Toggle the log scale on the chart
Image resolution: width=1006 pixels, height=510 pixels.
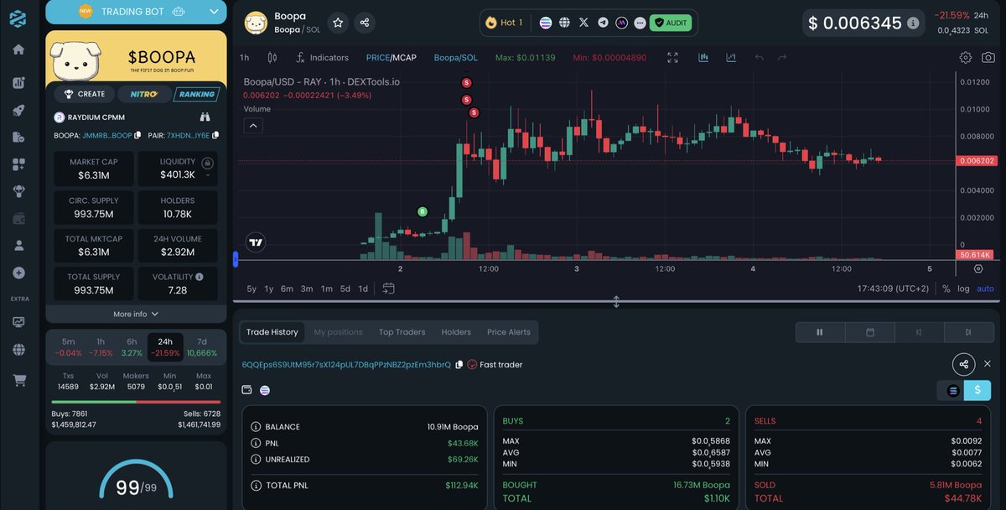(x=963, y=289)
